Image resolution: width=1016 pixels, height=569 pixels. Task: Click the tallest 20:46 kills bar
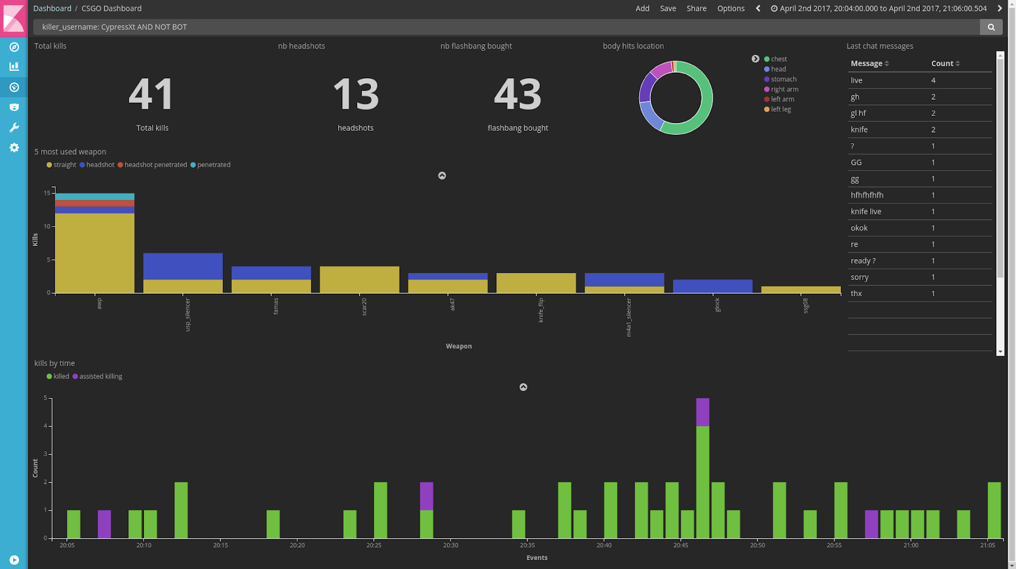tap(702, 482)
